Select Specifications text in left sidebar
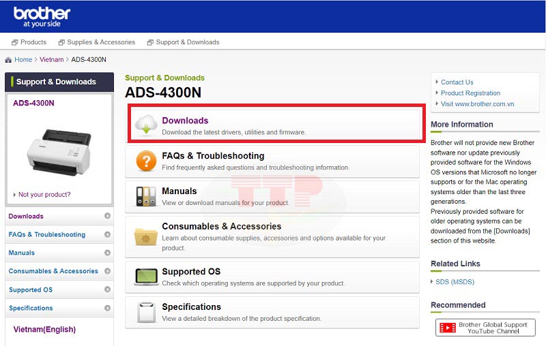546x346 pixels. (31, 308)
